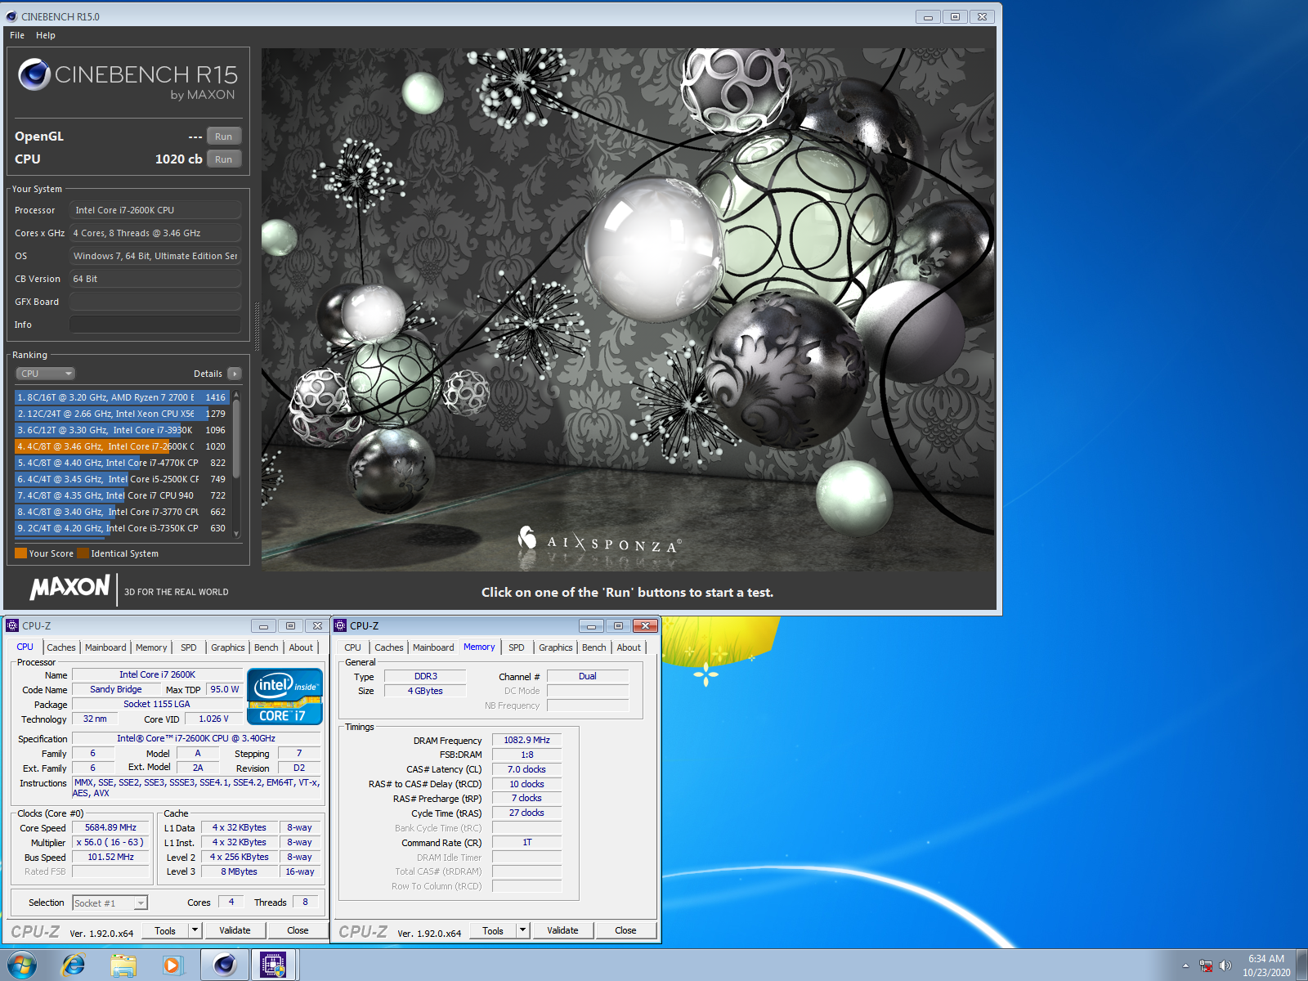Open the Socket #1 selection dropdown

point(110,903)
